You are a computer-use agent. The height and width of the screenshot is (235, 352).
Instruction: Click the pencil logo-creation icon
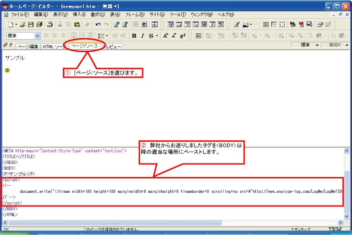coord(236,25)
